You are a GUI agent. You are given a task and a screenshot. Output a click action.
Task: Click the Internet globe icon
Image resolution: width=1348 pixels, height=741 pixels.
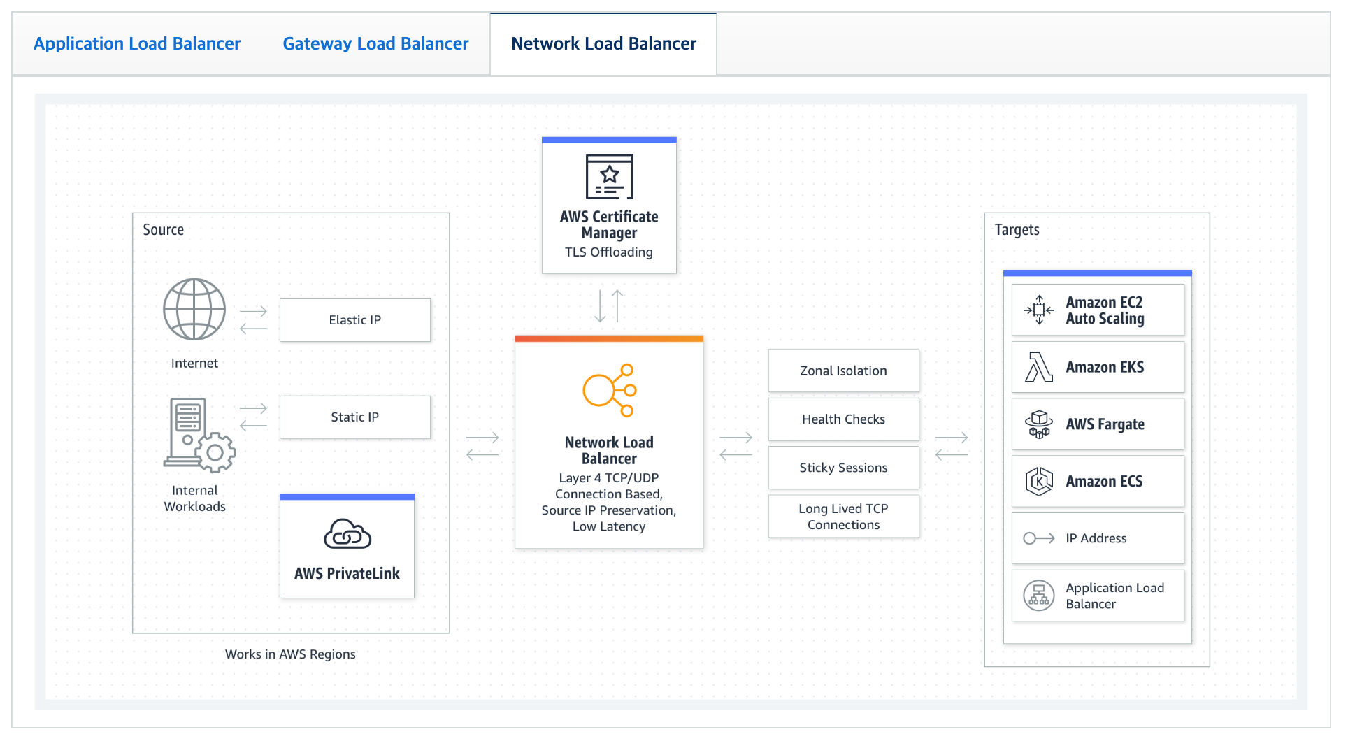click(x=194, y=309)
